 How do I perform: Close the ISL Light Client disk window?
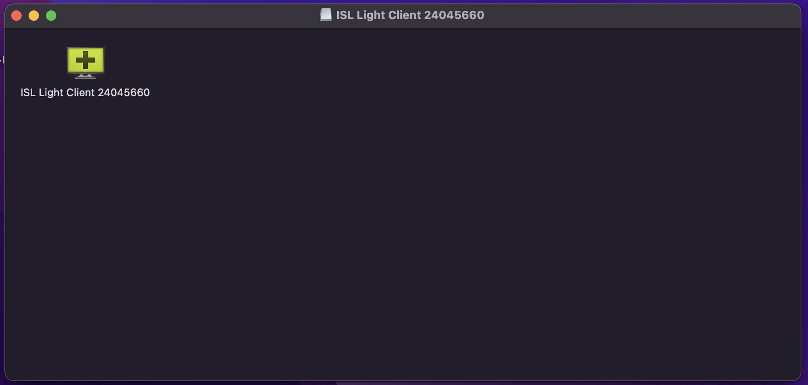tap(16, 16)
